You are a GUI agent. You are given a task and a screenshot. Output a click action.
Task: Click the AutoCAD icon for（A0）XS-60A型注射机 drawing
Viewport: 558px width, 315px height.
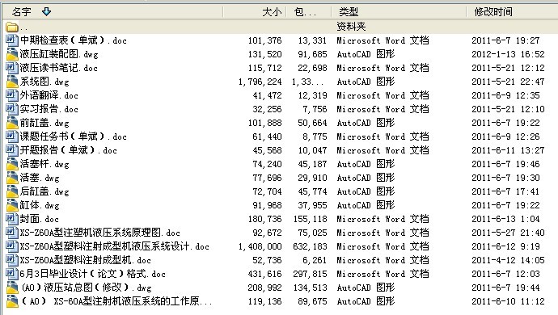[x=12, y=301]
